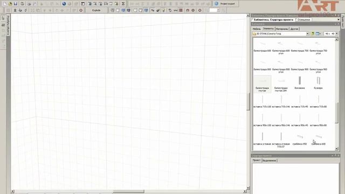Click the red arch magnet icon
Image resolution: width=345 pixels, height=194 pixels.
(188, 10)
